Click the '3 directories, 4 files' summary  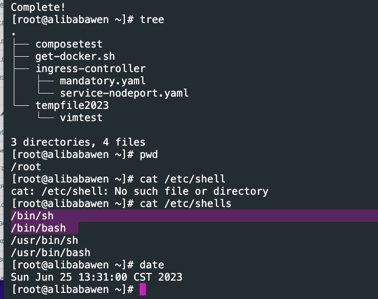pos(78,142)
